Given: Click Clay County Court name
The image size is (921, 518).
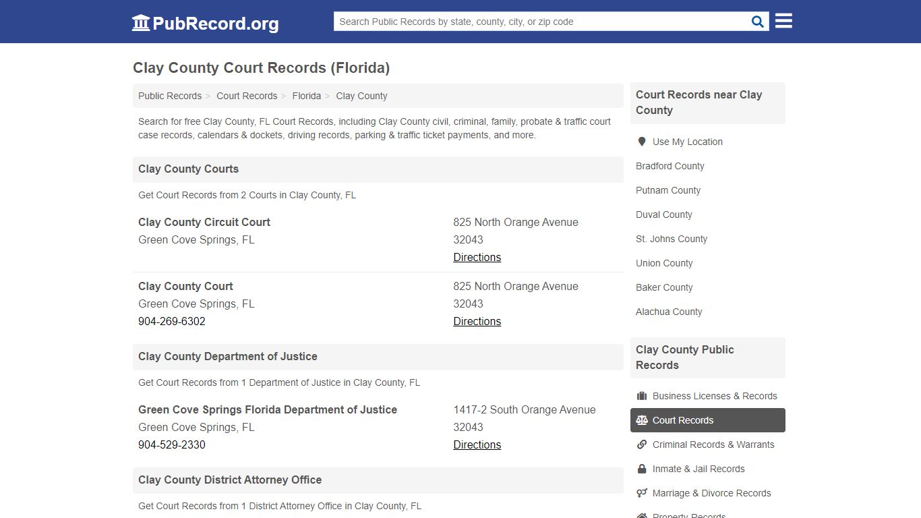Looking at the screenshot, I should pos(185,286).
